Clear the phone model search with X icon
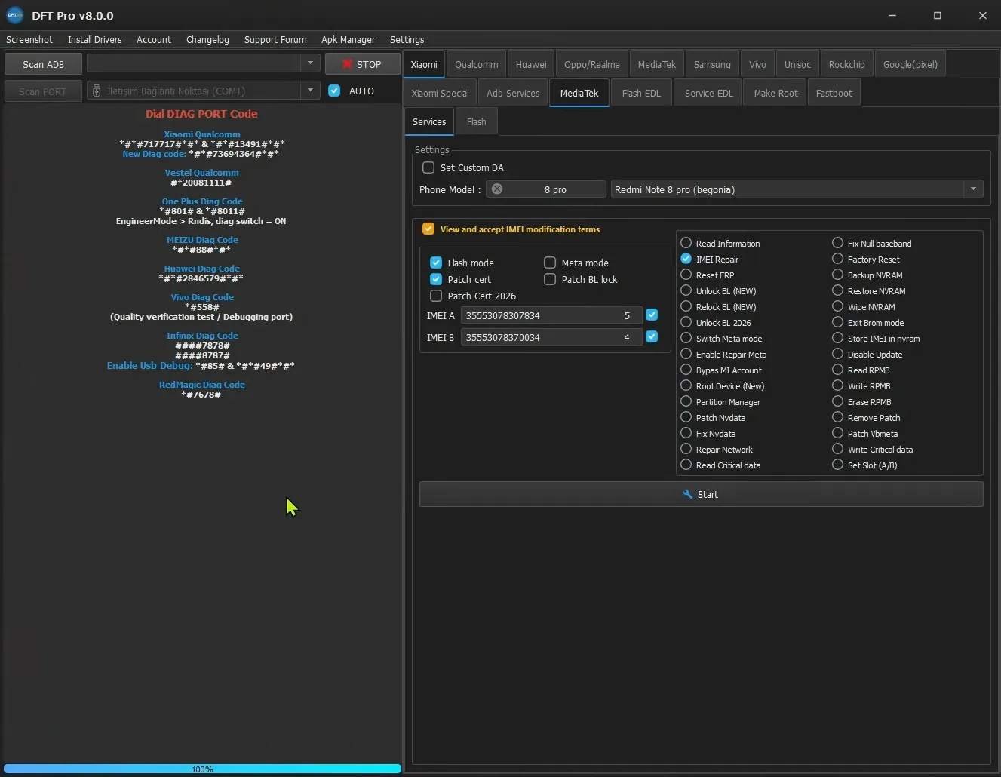This screenshot has height=777, width=1001. click(x=497, y=189)
